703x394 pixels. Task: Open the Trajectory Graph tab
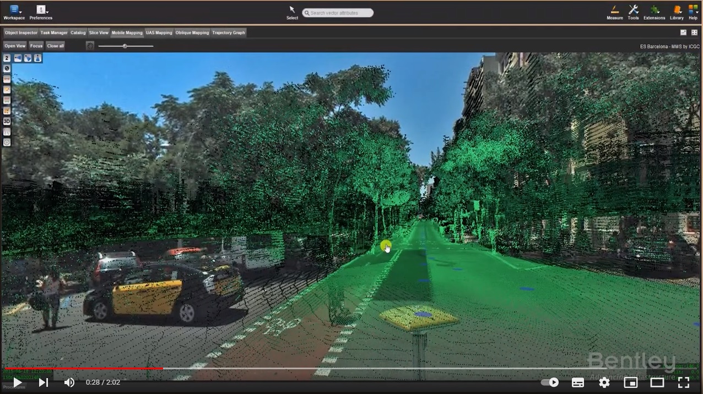pos(228,32)
